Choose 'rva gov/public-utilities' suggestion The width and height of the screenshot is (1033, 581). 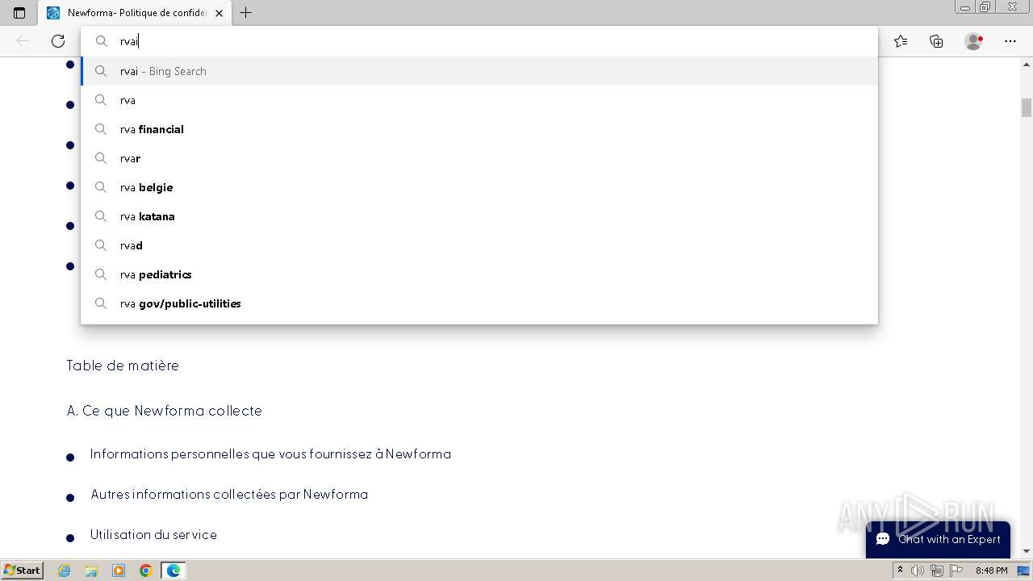pos(479,303)
